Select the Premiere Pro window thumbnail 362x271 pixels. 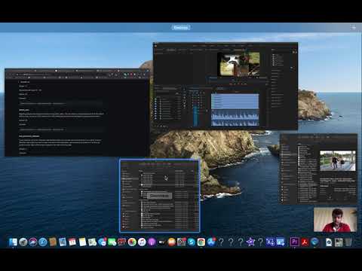click(225, 86)
